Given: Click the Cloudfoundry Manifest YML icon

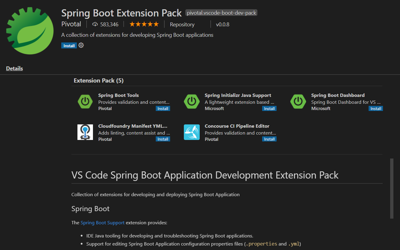Looking at the screenshot, I should [x=85, y=132].
